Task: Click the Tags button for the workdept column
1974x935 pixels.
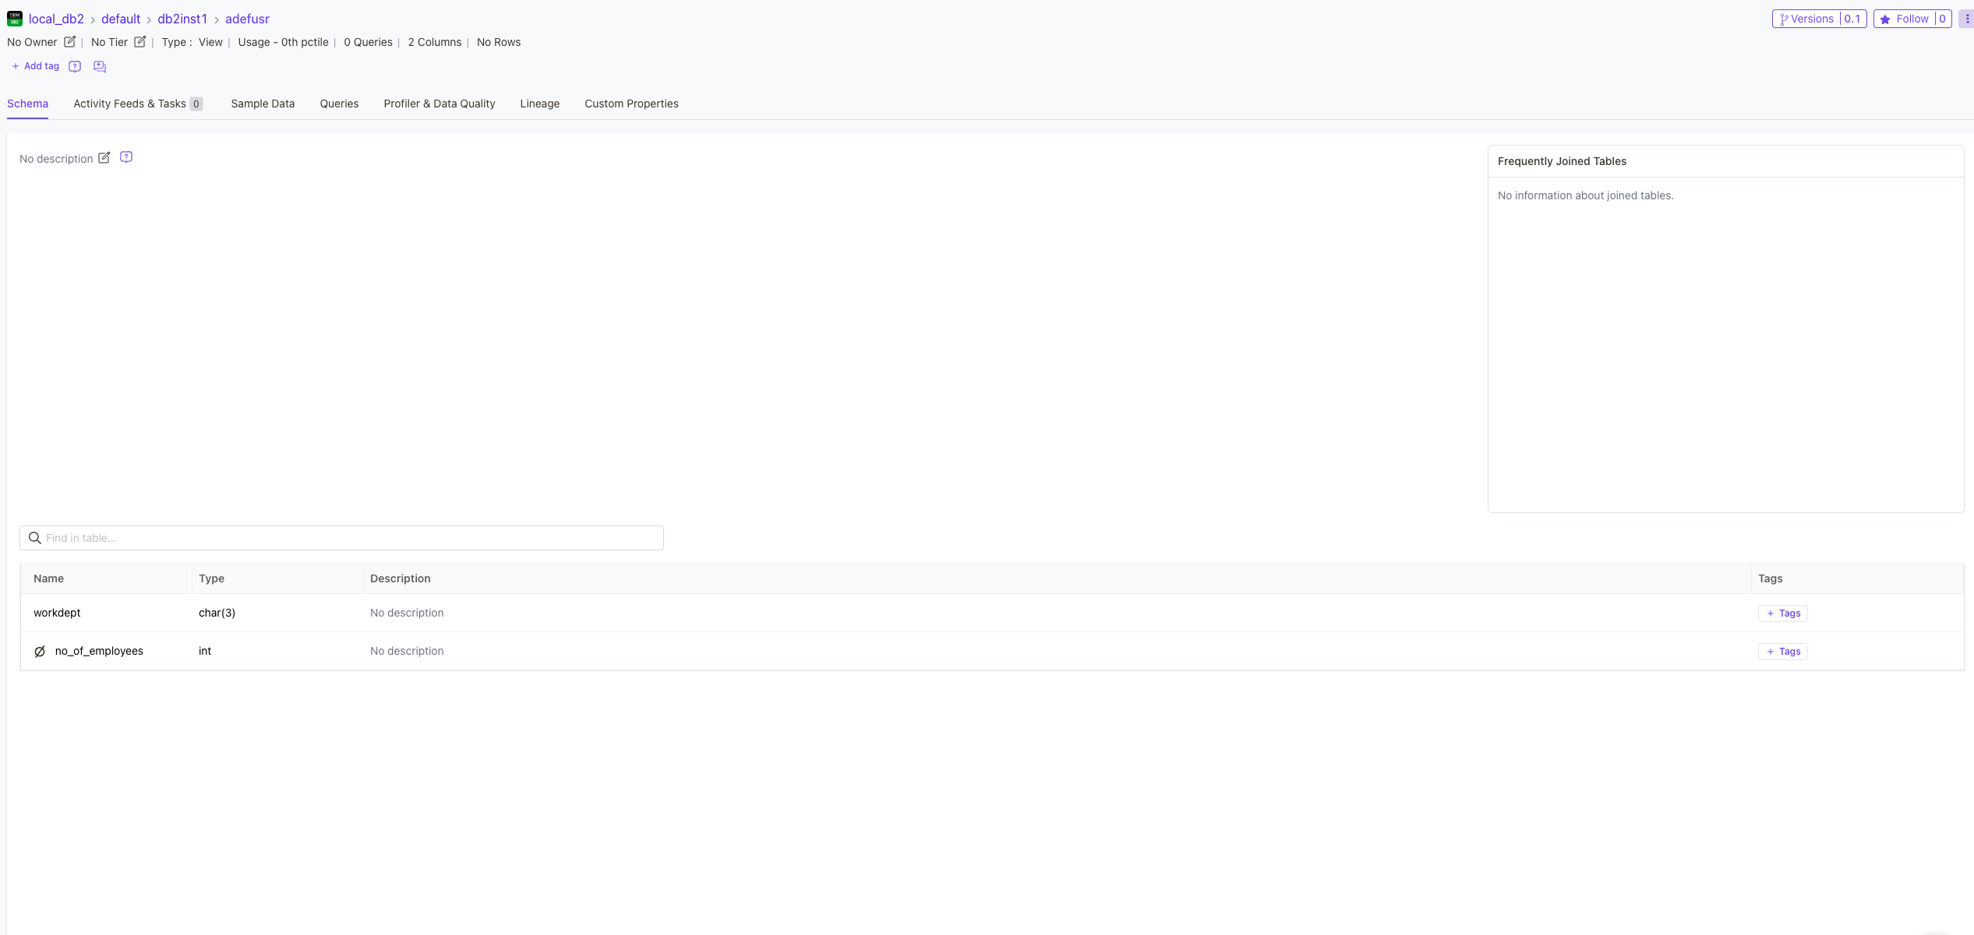Action: [1782, 613]
